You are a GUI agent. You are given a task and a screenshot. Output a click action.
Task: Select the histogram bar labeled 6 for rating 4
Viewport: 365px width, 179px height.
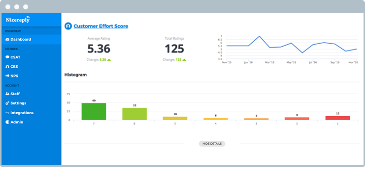point(216,119)
